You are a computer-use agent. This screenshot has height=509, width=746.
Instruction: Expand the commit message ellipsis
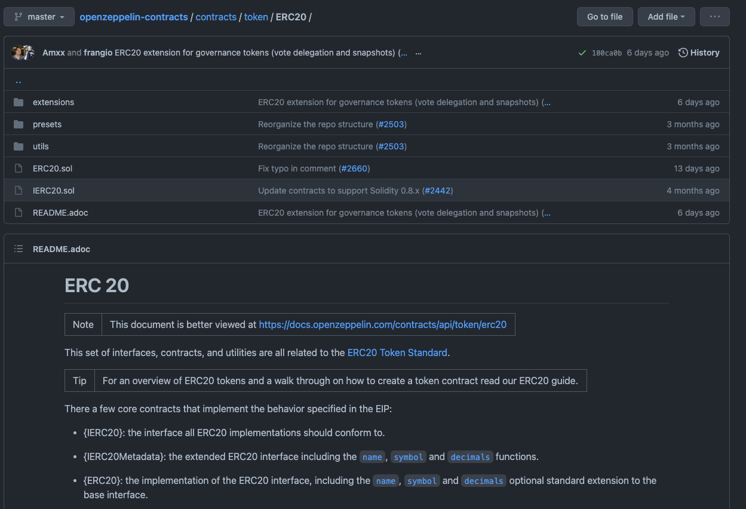[418, 53]
